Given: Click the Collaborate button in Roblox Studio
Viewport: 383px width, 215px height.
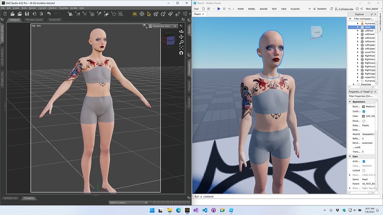Looking at the screenshot, I should point(345,9).
